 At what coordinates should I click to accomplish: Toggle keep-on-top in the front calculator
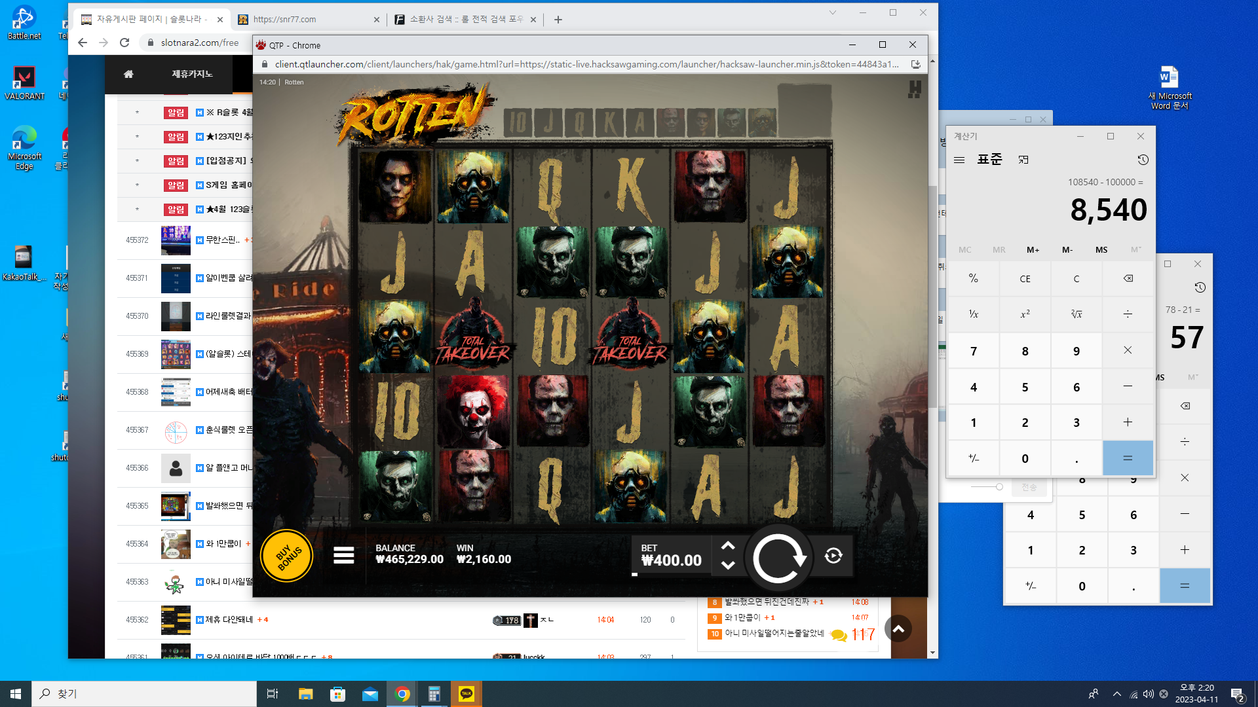tap(1023, 160)
